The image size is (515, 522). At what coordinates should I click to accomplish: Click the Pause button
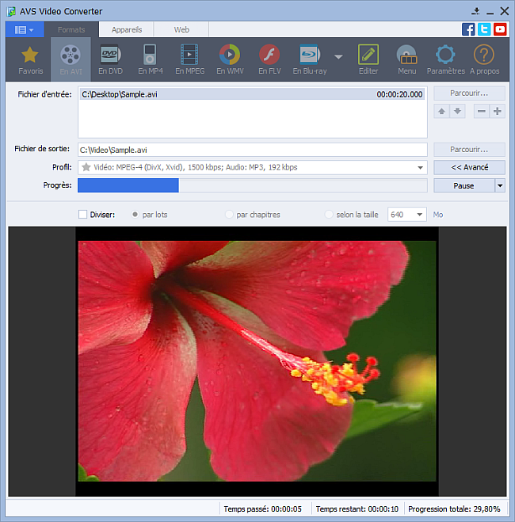point(463,186)
